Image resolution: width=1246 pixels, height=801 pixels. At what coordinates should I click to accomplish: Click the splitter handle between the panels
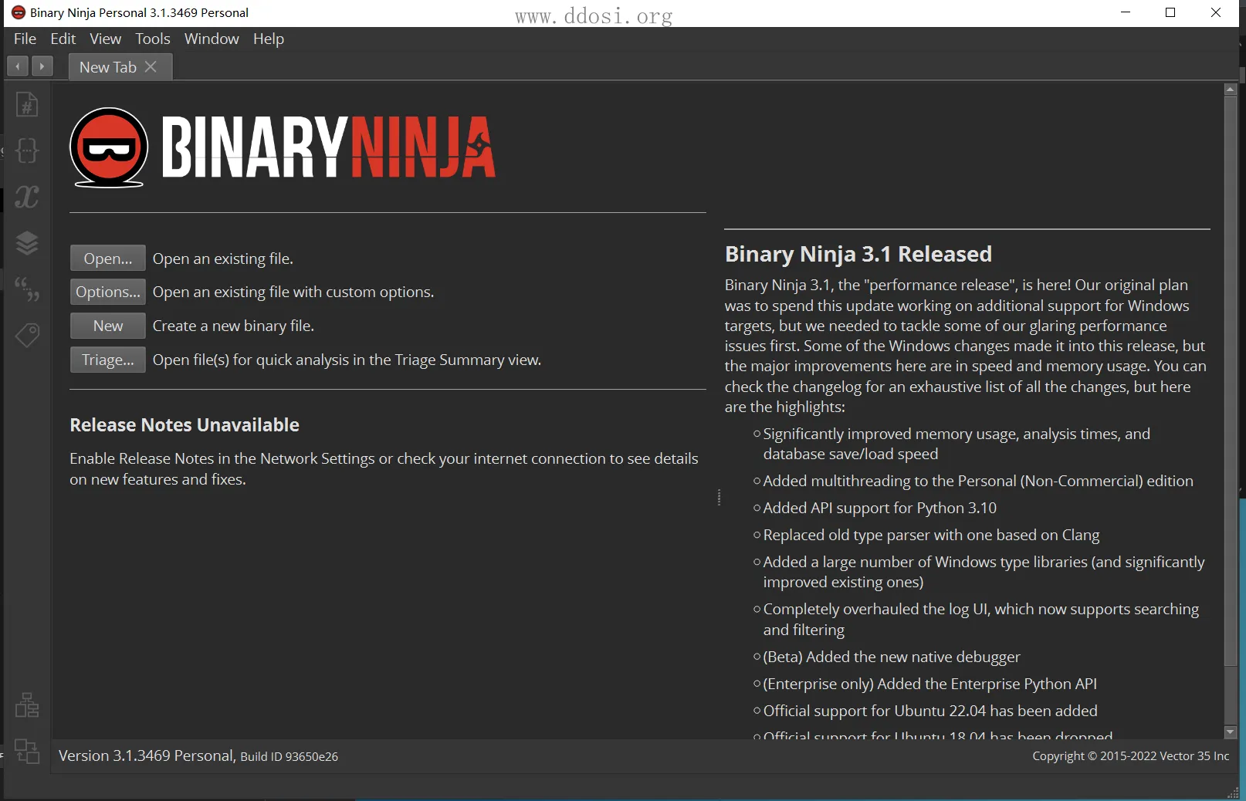(719, 497)
